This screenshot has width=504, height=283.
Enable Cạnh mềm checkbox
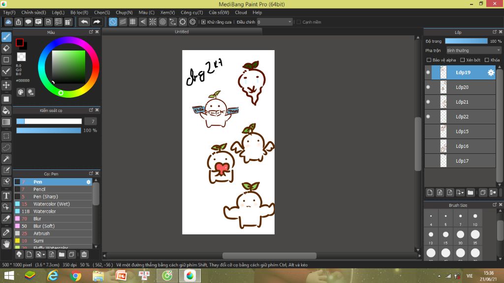[299, 22]
